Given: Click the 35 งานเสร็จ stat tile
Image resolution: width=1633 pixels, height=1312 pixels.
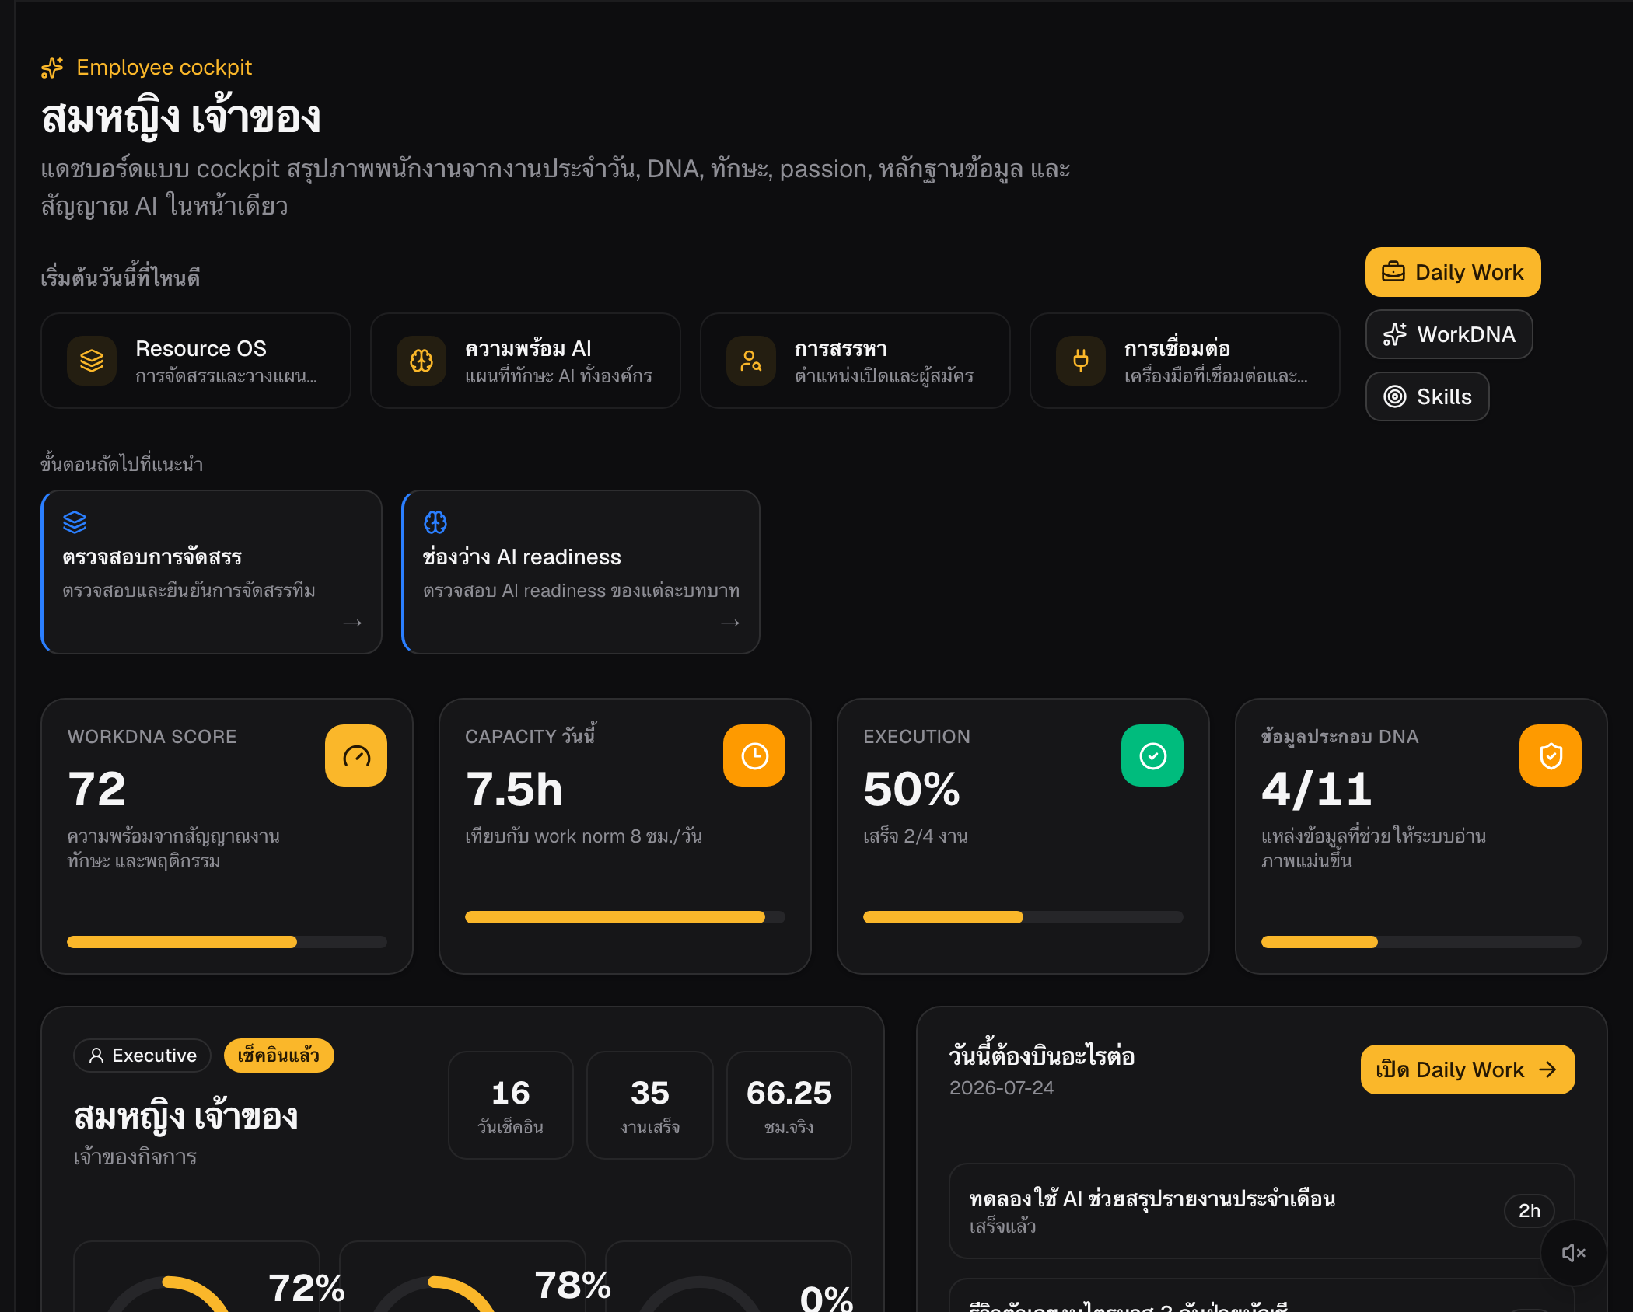Looking at the screenshot, I should pyautogui.click(x=650, y=1105).
